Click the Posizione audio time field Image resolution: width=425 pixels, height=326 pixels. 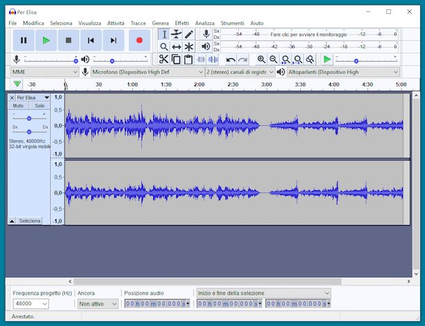click(x=157, y=304)
